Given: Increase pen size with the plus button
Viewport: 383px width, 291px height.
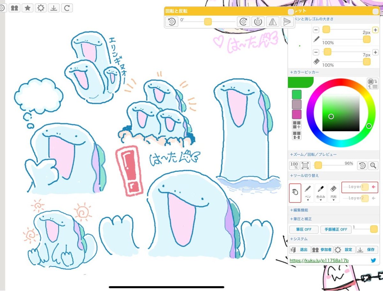Looking at the screenshot, I should coord(375,30).
